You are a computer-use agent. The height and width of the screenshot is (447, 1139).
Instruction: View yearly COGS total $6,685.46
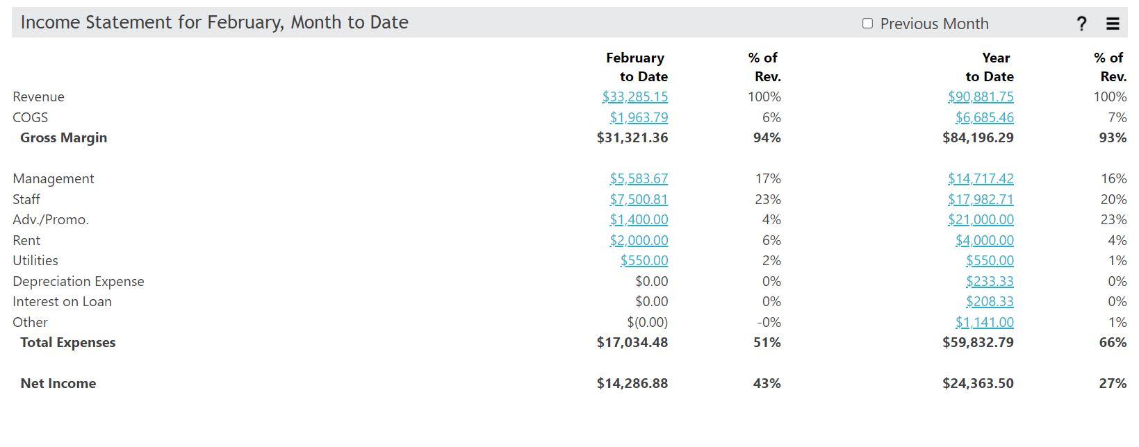(985, 117)
